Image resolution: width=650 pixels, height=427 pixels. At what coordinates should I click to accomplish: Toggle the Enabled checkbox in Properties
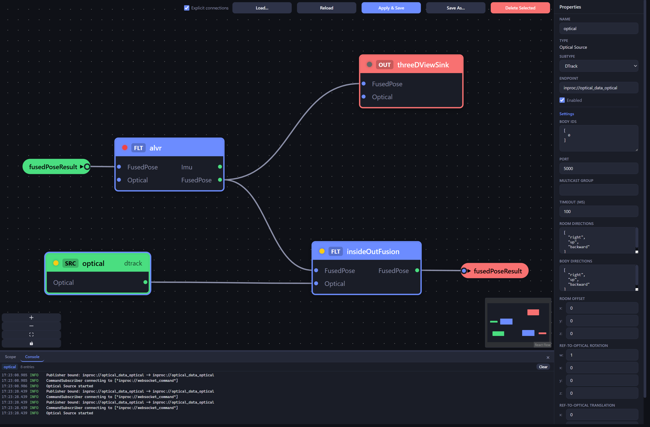coord(562,100)
